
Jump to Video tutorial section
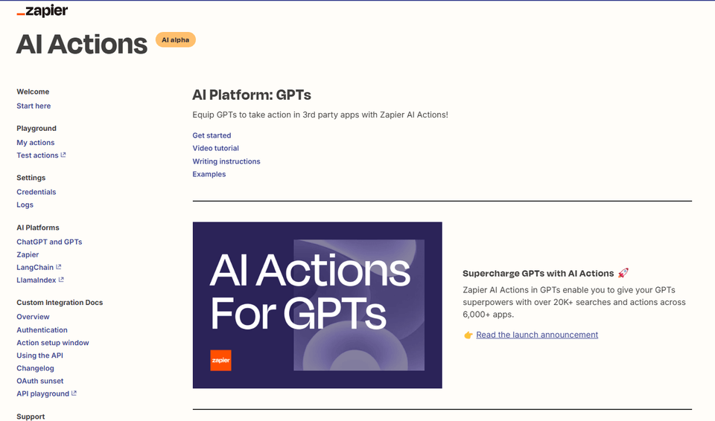click(216, 148)
